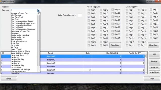Viewport: 161px width, 90px height.
Task: Enable Flag 16 under Check Flags OFF
Action: pos(139,24)
